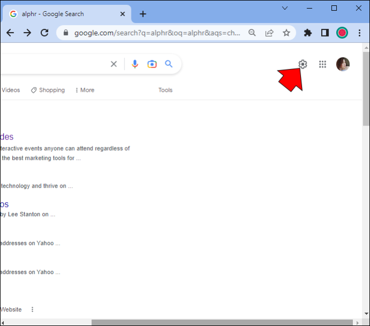Image resolution: width=370 pixels, height=326 pixels.
Task: Select the alphr - Google Search tab
Action: coord(66,14)
